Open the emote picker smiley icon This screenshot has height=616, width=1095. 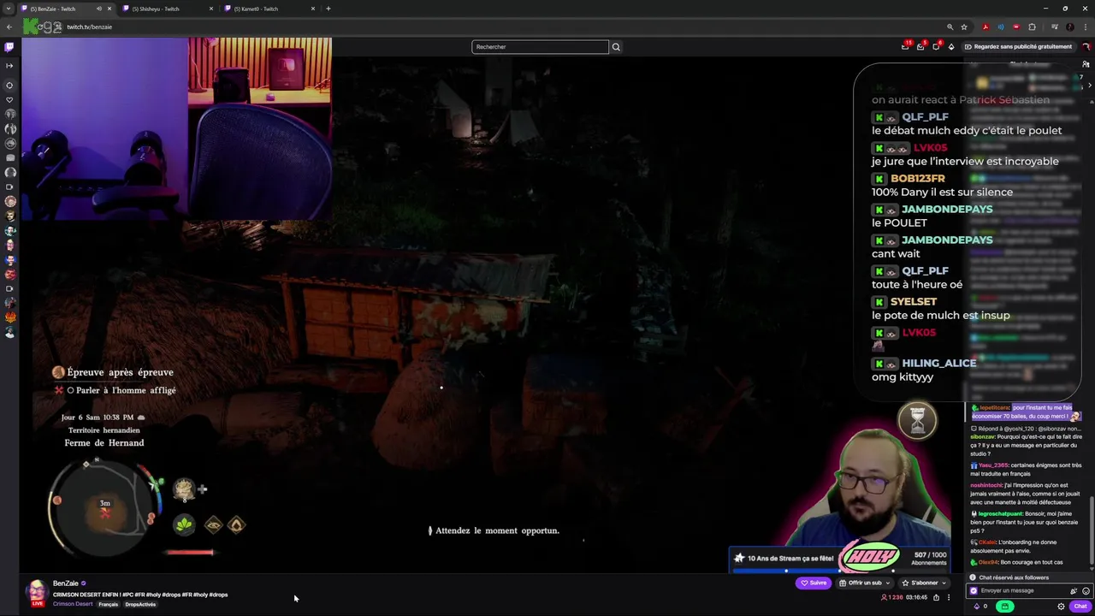1086,590
